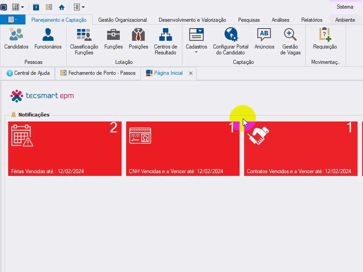Open Configurar Portal do Candidato
This screenshot has width=363, height=272.
[x=231, y=41]
